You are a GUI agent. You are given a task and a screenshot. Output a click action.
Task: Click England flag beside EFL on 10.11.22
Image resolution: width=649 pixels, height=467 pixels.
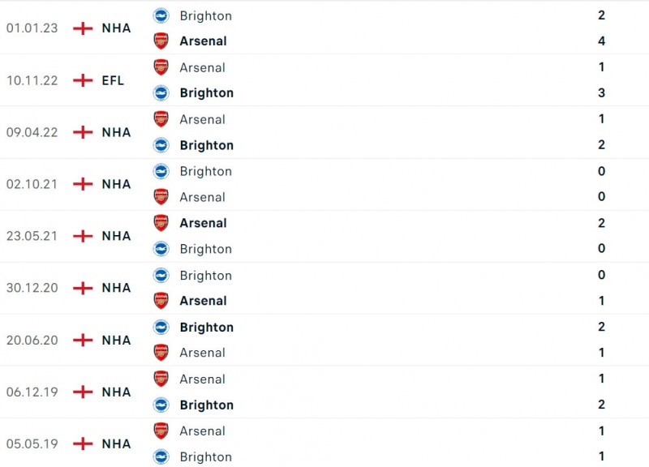83,80
